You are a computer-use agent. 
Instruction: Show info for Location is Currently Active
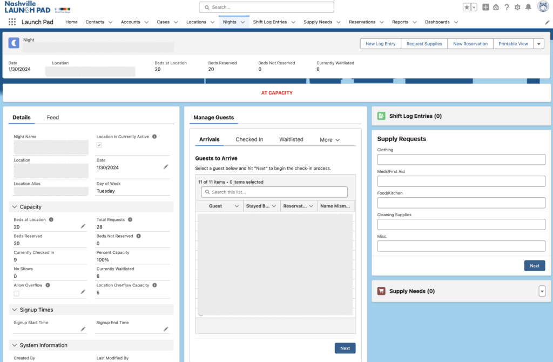point(154,137)
